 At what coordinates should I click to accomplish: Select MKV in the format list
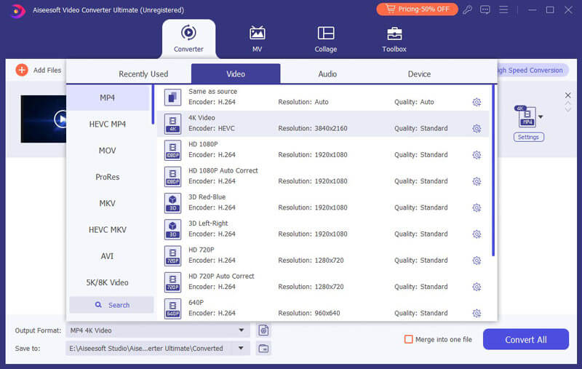pos(108,203)
